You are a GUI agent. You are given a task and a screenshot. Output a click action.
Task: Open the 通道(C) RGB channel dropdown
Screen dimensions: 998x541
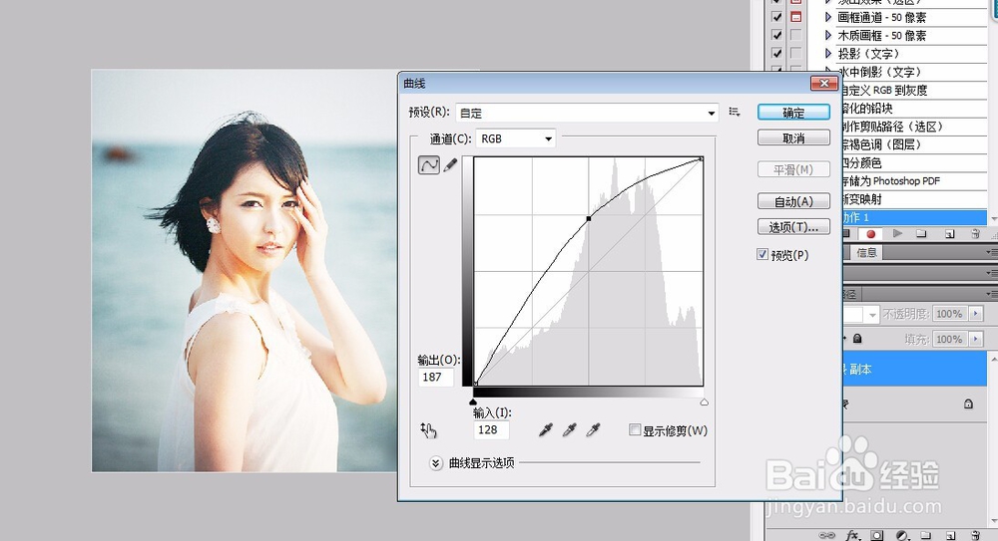tap(516, 138)
